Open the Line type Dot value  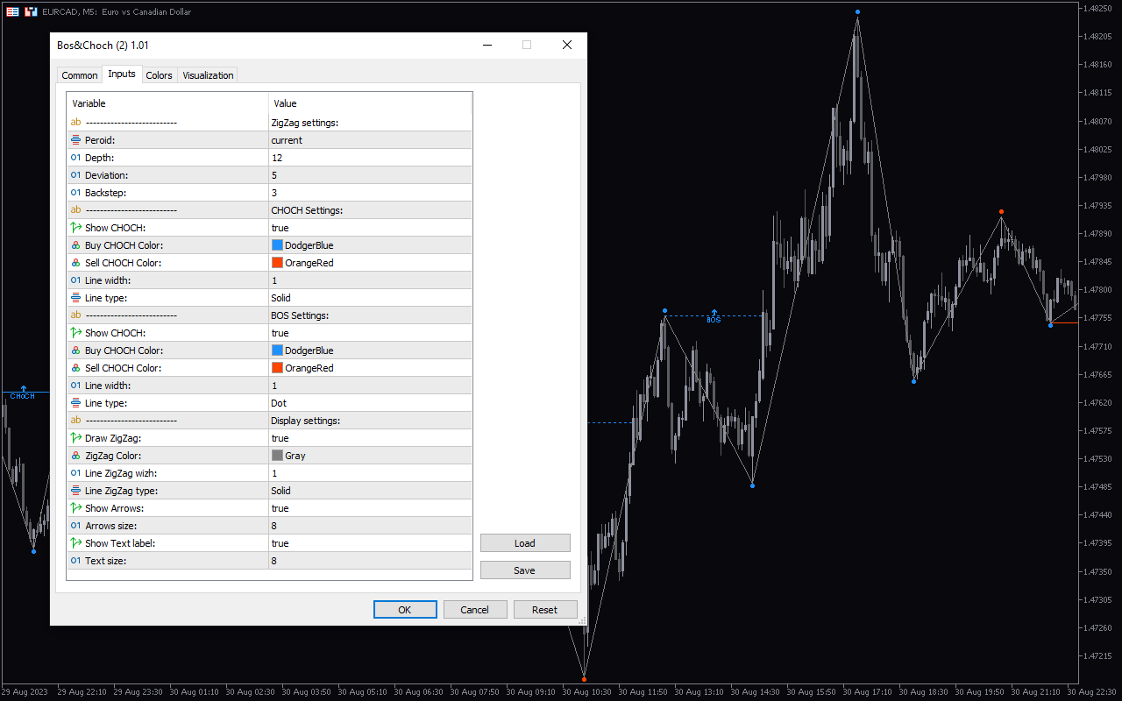(370, 403)
